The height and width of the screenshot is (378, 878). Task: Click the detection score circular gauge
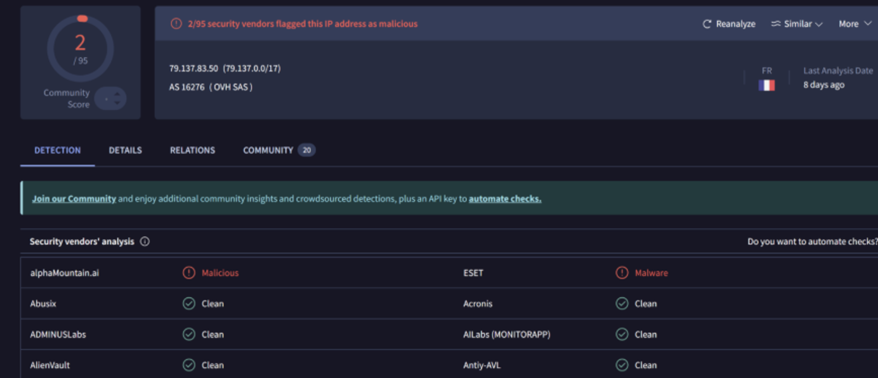81,49
